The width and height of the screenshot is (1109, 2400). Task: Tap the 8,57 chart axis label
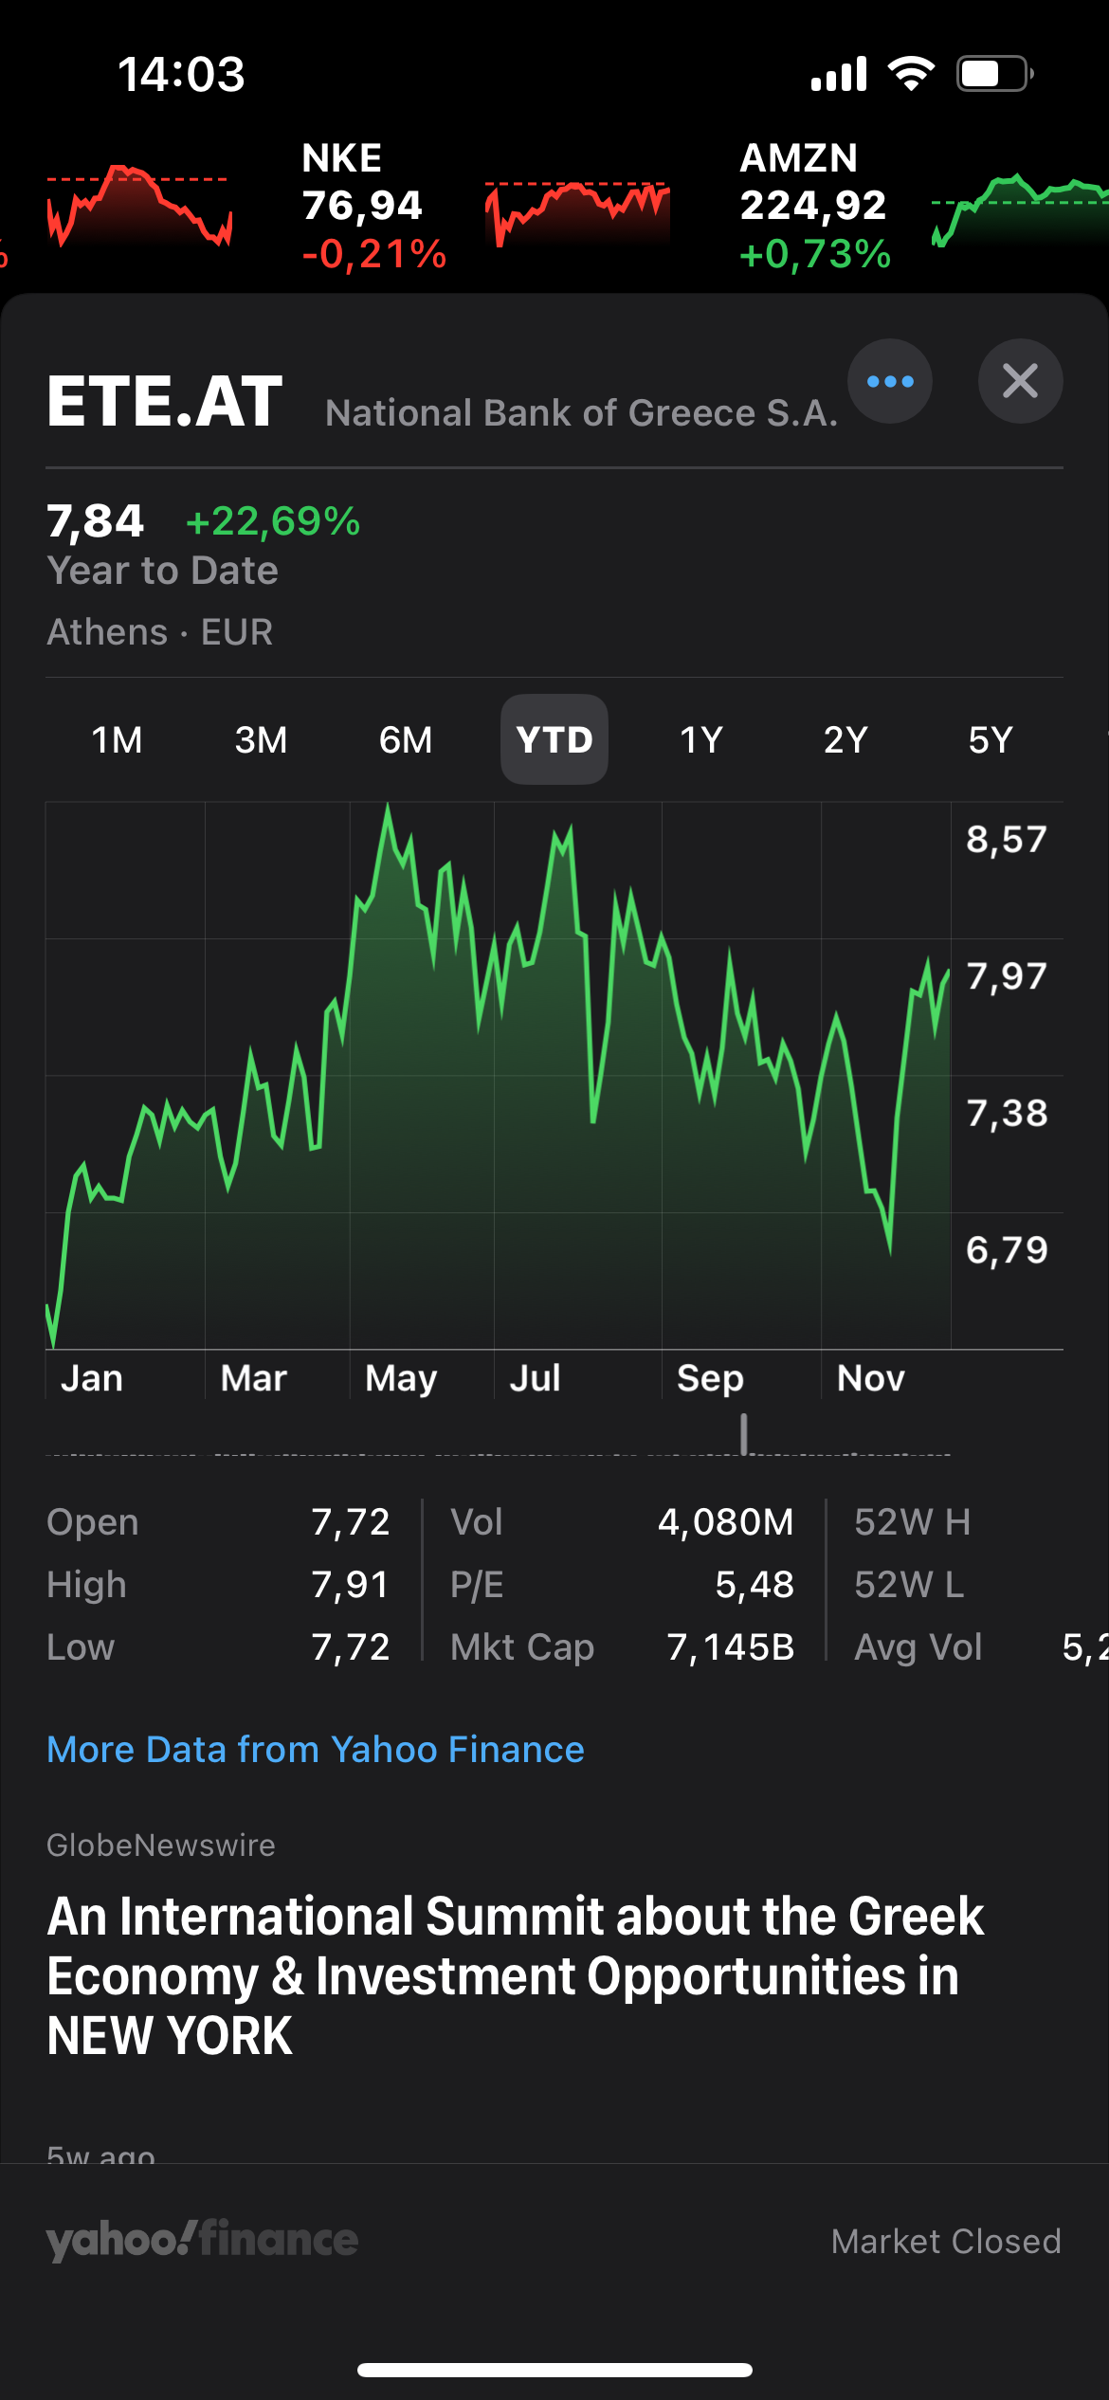click(x=1007, y=840)
